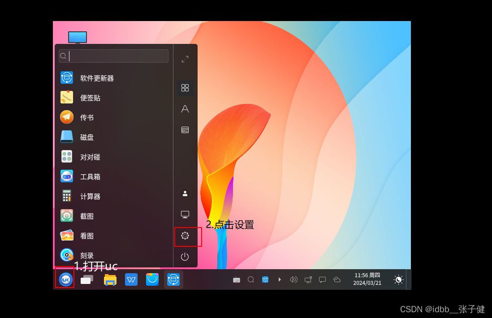
Task: Open the user account icon
Action: (185, 193)
